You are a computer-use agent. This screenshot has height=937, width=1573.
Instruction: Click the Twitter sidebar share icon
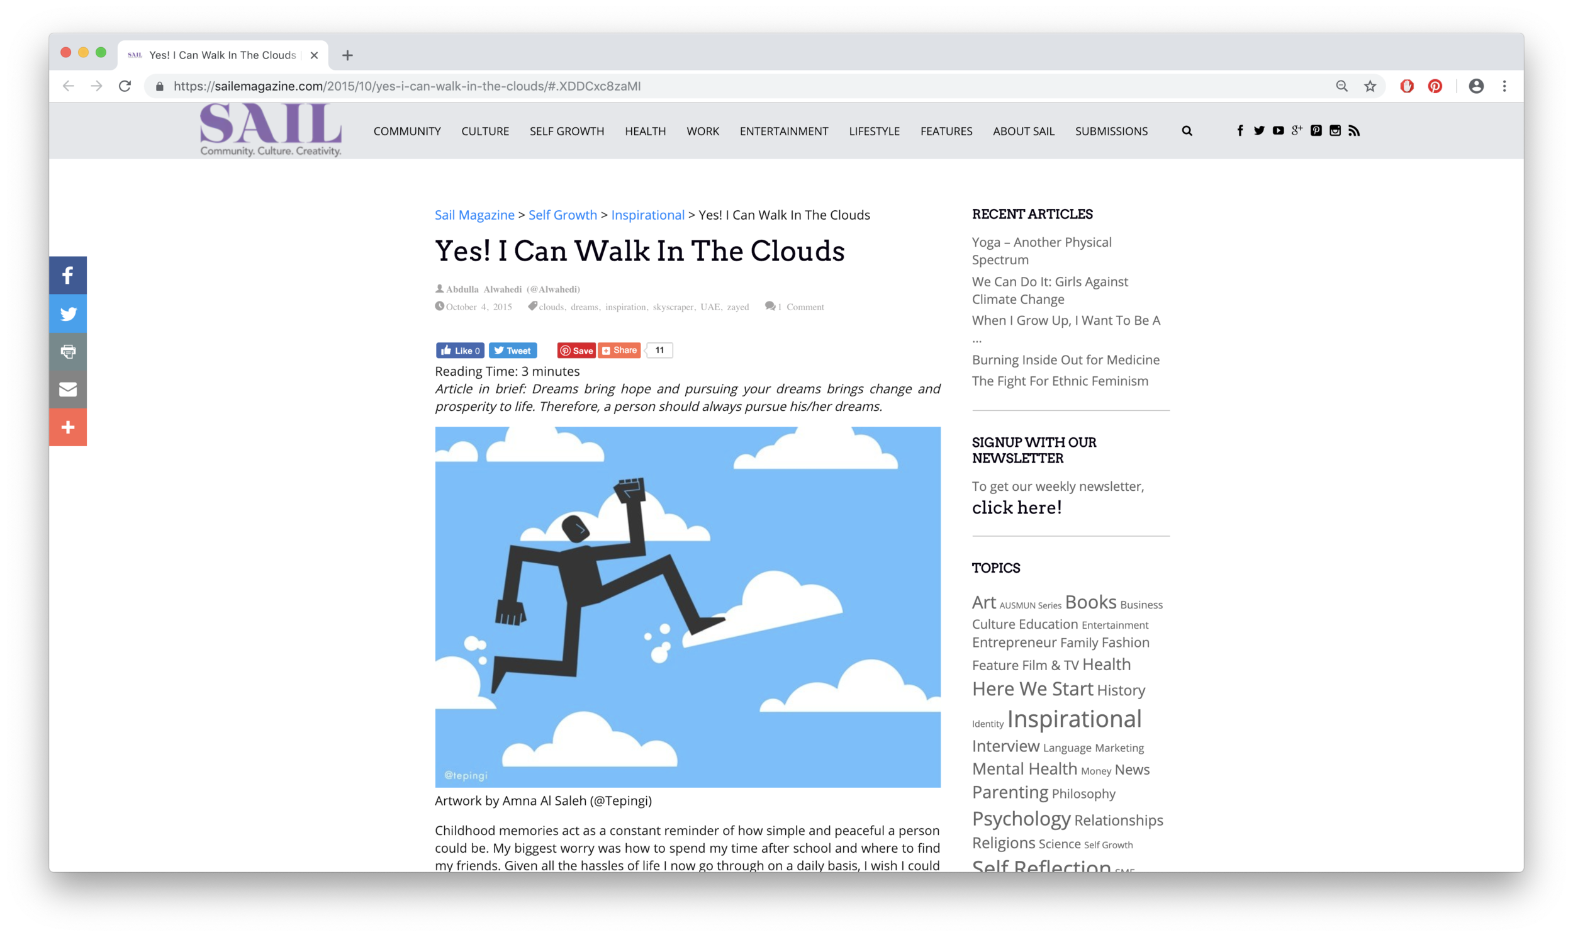[x=67, y=314]
